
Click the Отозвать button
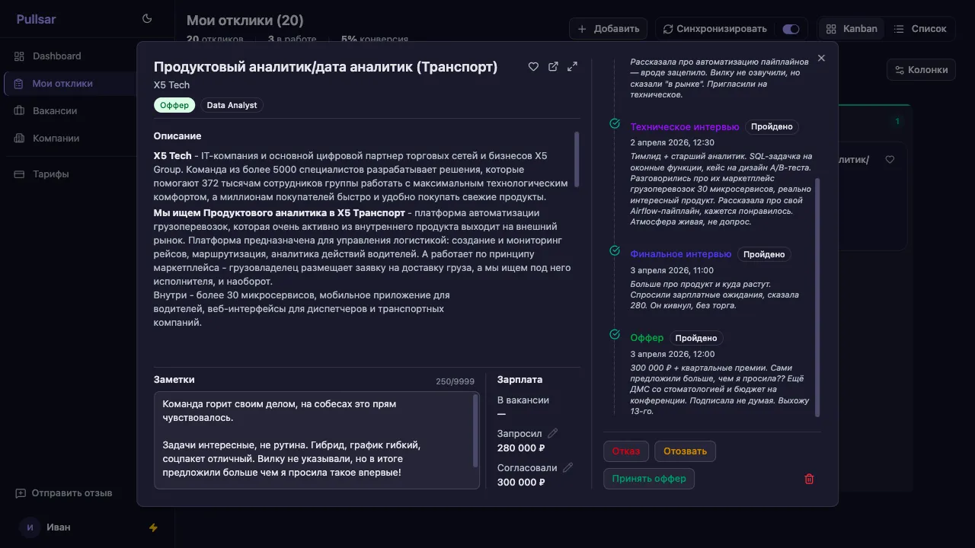pyautogui.click(x=685, y=451)
